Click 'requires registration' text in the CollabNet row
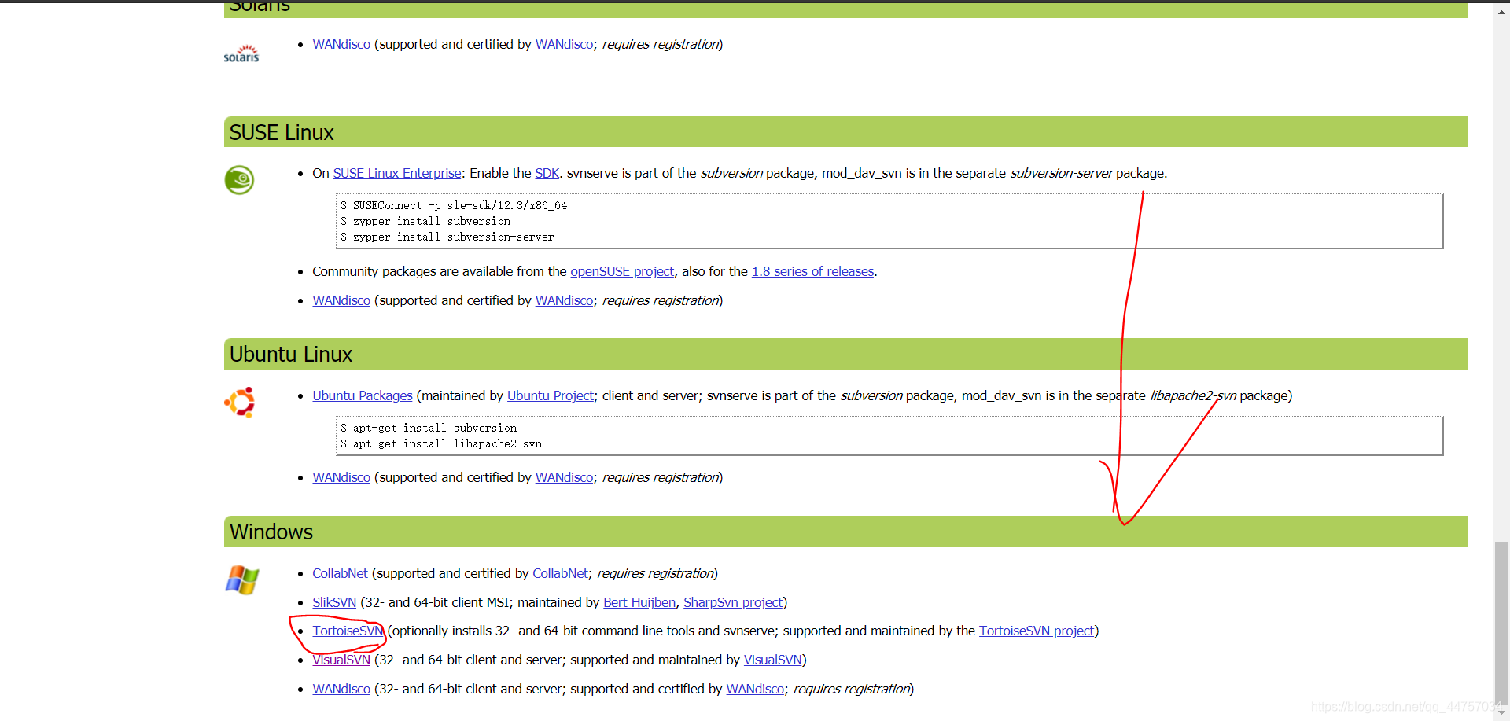 [655, 573]
